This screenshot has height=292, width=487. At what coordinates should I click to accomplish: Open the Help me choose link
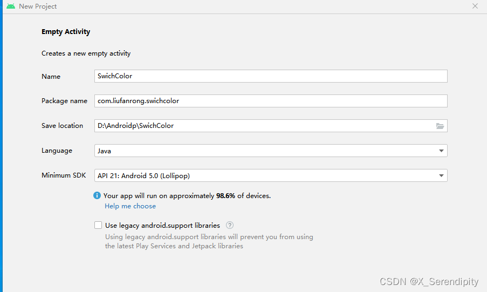130,206
